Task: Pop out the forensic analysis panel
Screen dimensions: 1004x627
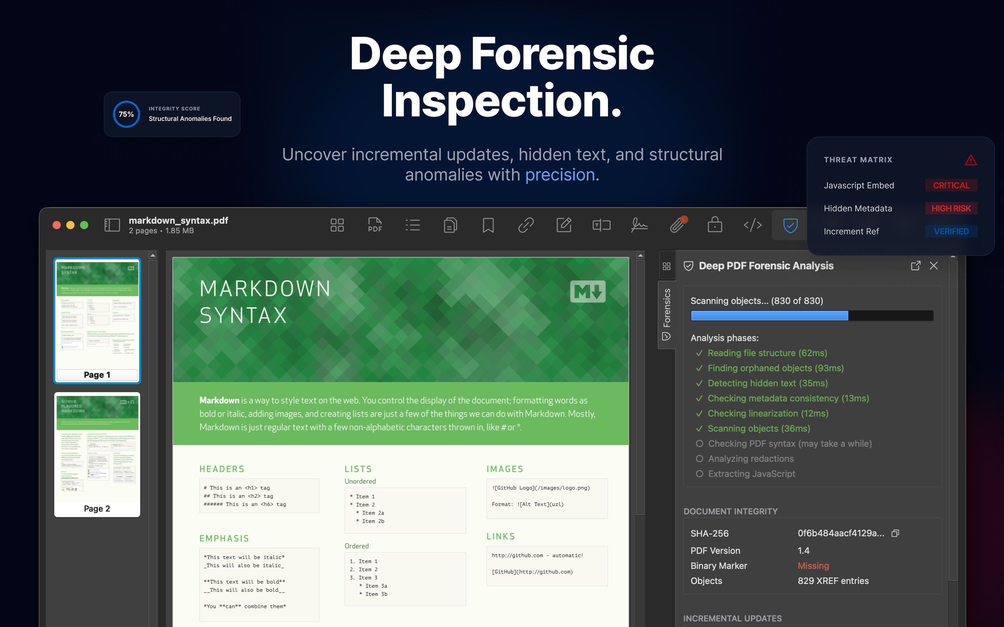Action: pyautogui.click(x=915, y=266)
